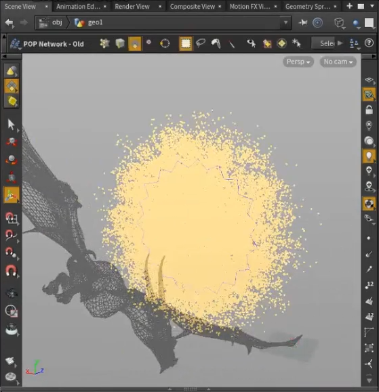The height and width of the screenshot is (392, 379).
Task: Choose the arrow Select tool
Action: [12, 125]
